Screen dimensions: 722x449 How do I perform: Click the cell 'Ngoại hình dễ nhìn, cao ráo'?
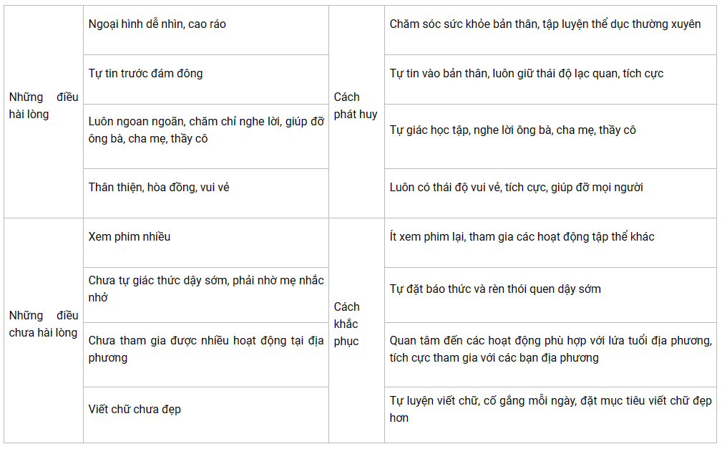point(206,30)
